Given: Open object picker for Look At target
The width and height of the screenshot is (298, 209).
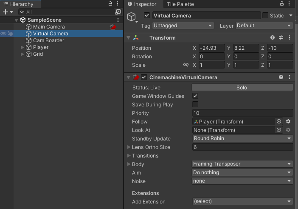Looking at the screenshot, I should click(279, 130).
